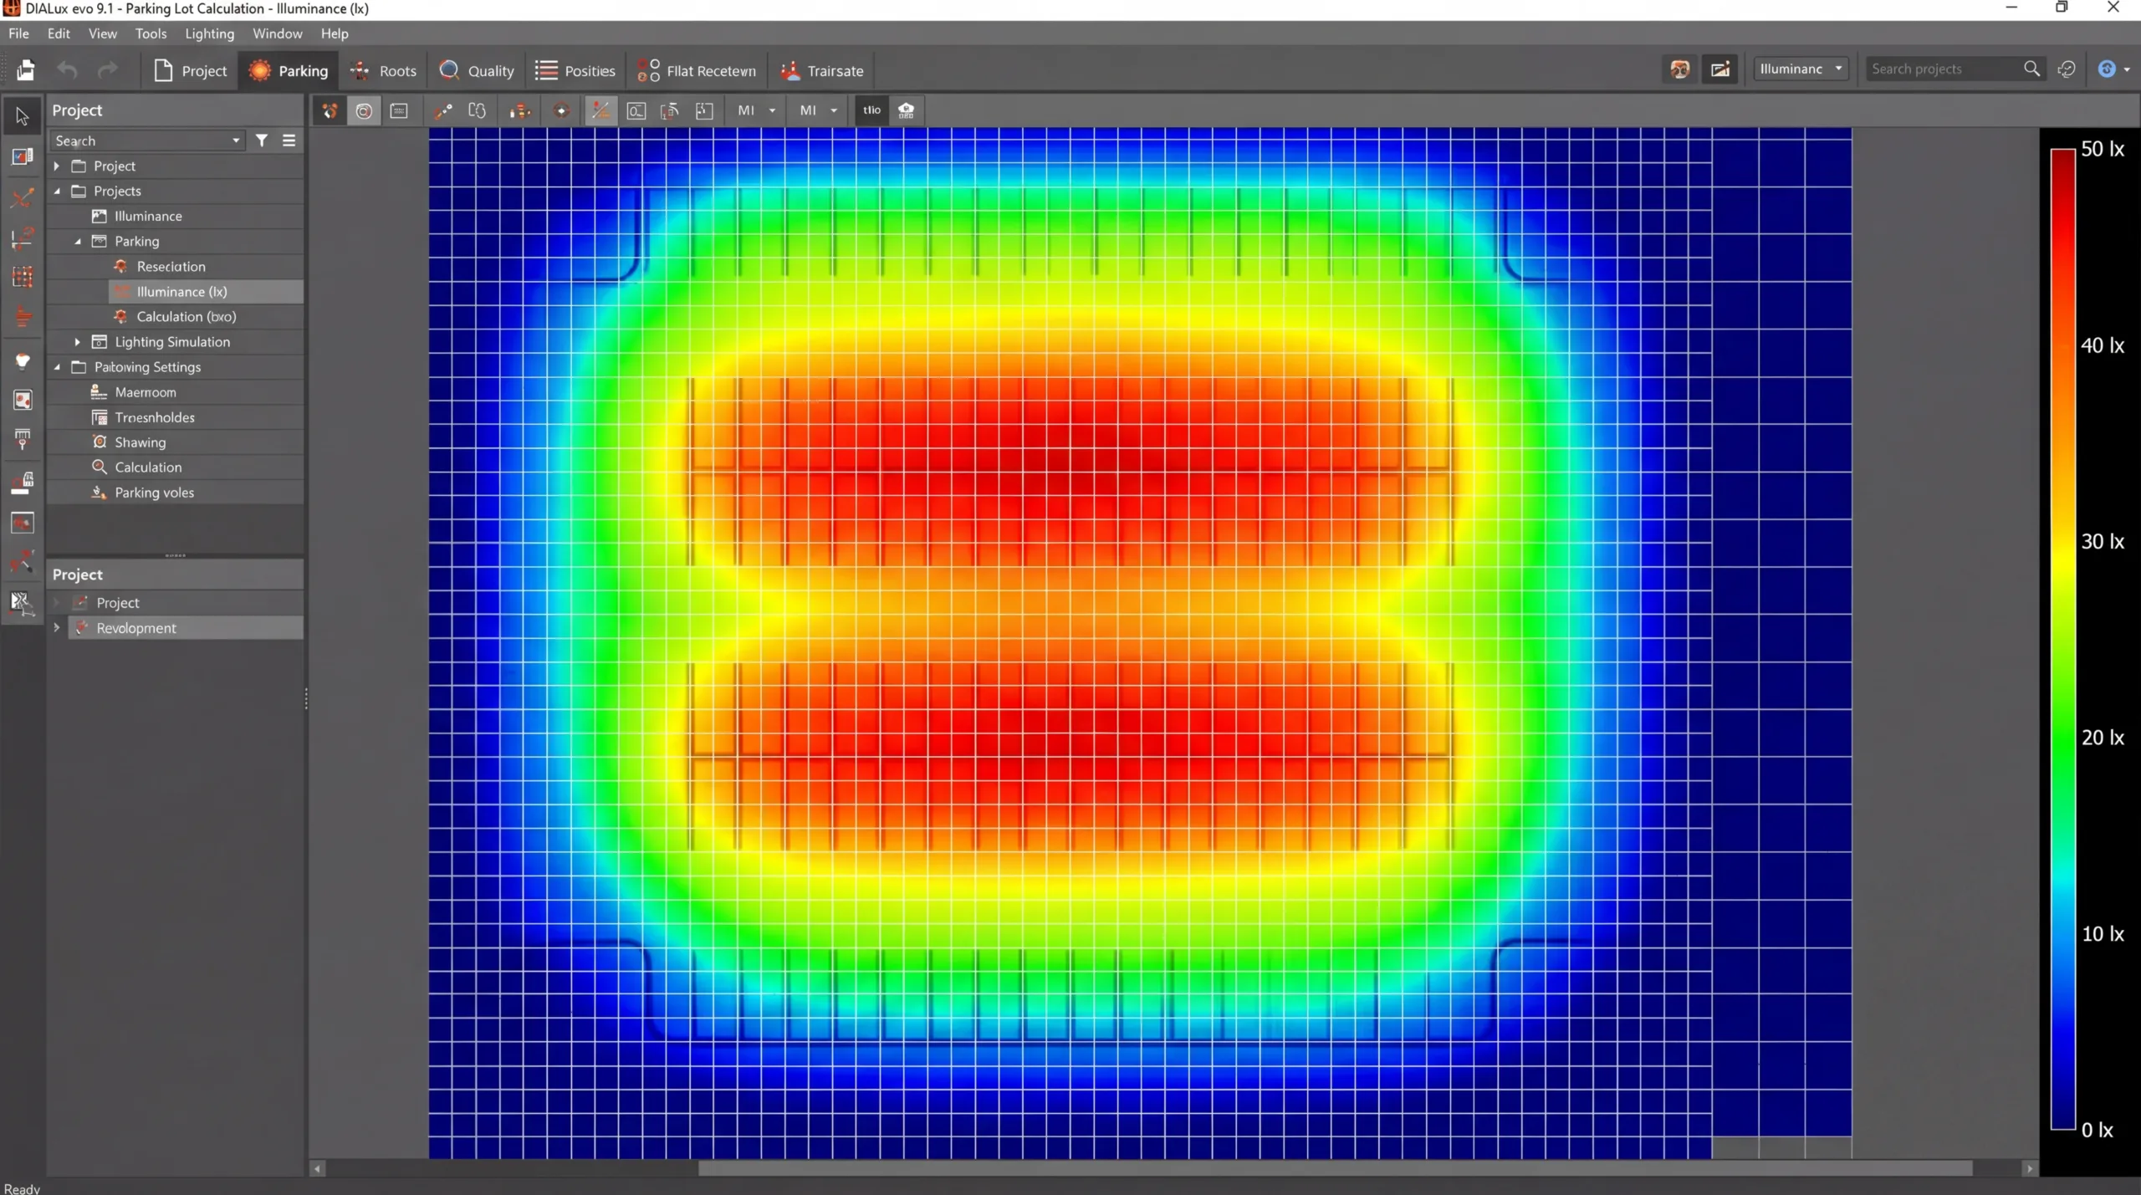Switch to the Posities mode button
The width and height of the screenshot is (2141, 1195).
coord(575,70)
